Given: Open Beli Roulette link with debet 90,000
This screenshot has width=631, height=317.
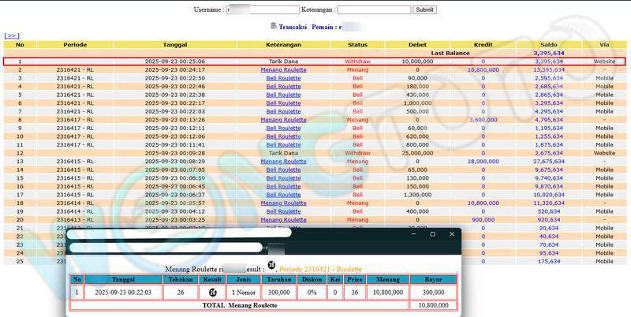Looking at the screenshot, I should tap(283, 78).
